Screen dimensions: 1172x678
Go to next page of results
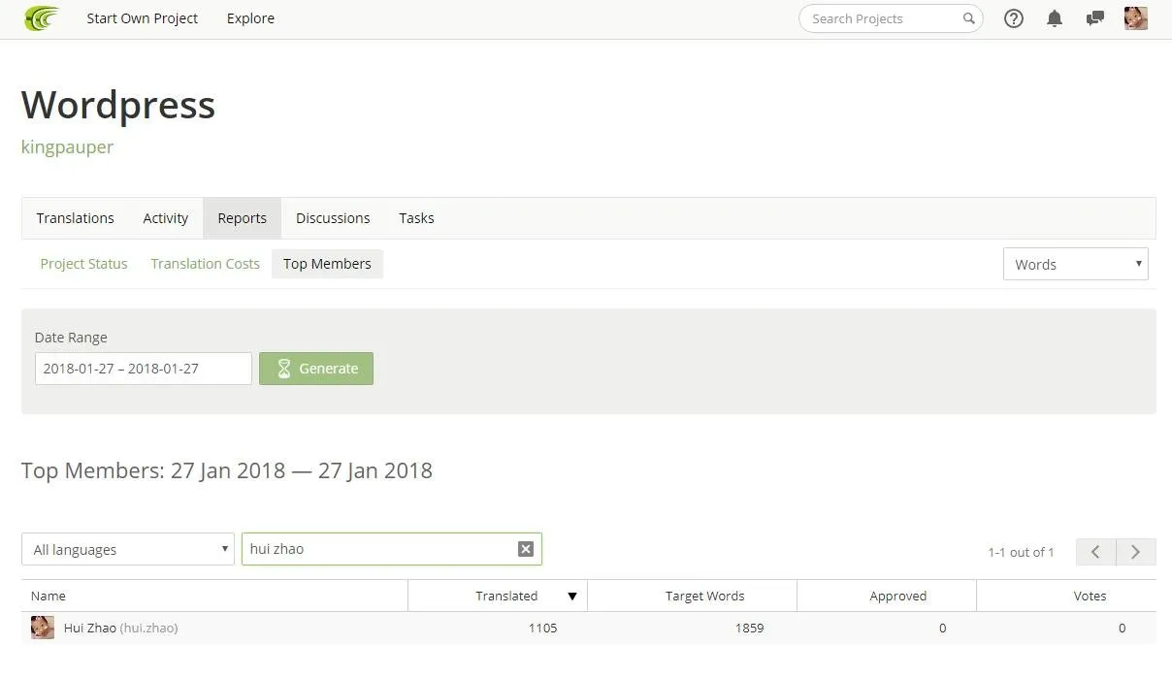1136,552
